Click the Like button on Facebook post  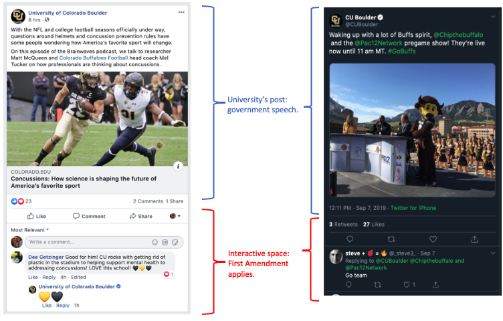click(37, 216)
